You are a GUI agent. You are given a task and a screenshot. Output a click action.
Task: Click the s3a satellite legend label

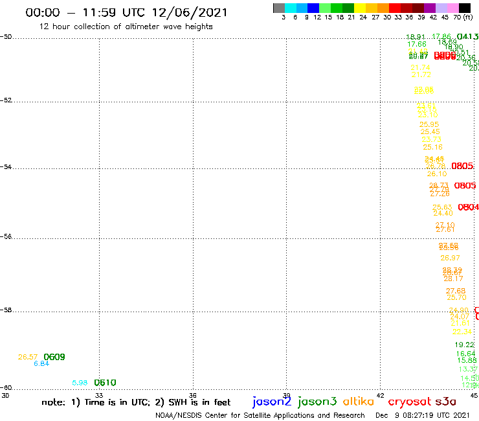[446, 402]
